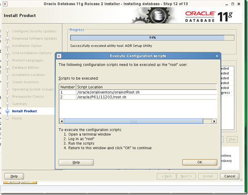Viewport: 248px width, 195px height.
Task: Select the Summary step in sidebar
Action: [x=20, y=104]
